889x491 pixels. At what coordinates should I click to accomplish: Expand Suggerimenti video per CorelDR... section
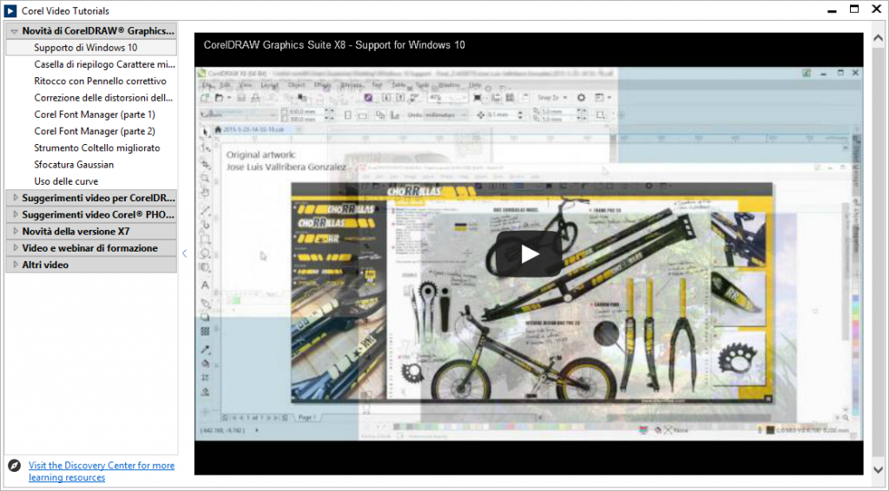tap(16, 198)
